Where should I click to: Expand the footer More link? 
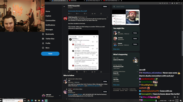pos(126,91)
